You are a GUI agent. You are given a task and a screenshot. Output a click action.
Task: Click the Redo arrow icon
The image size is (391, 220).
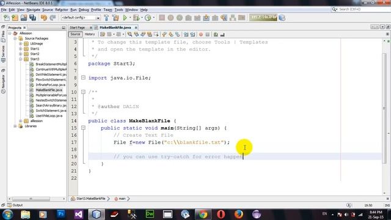(x=53, y=18)
